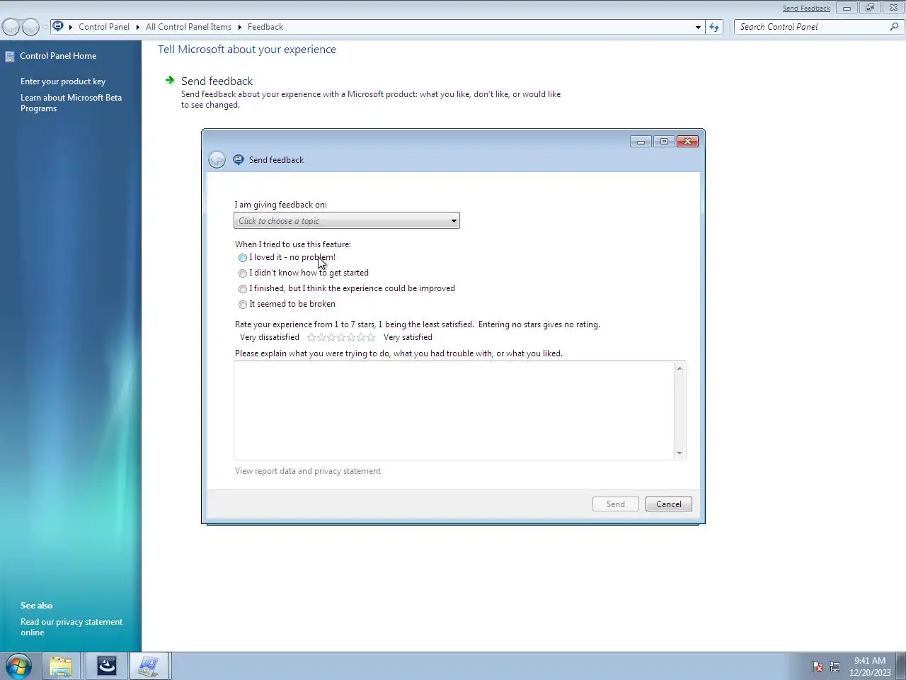Close the Send feedback dialog
Screen dimensions: 906x680
point(687,141)
